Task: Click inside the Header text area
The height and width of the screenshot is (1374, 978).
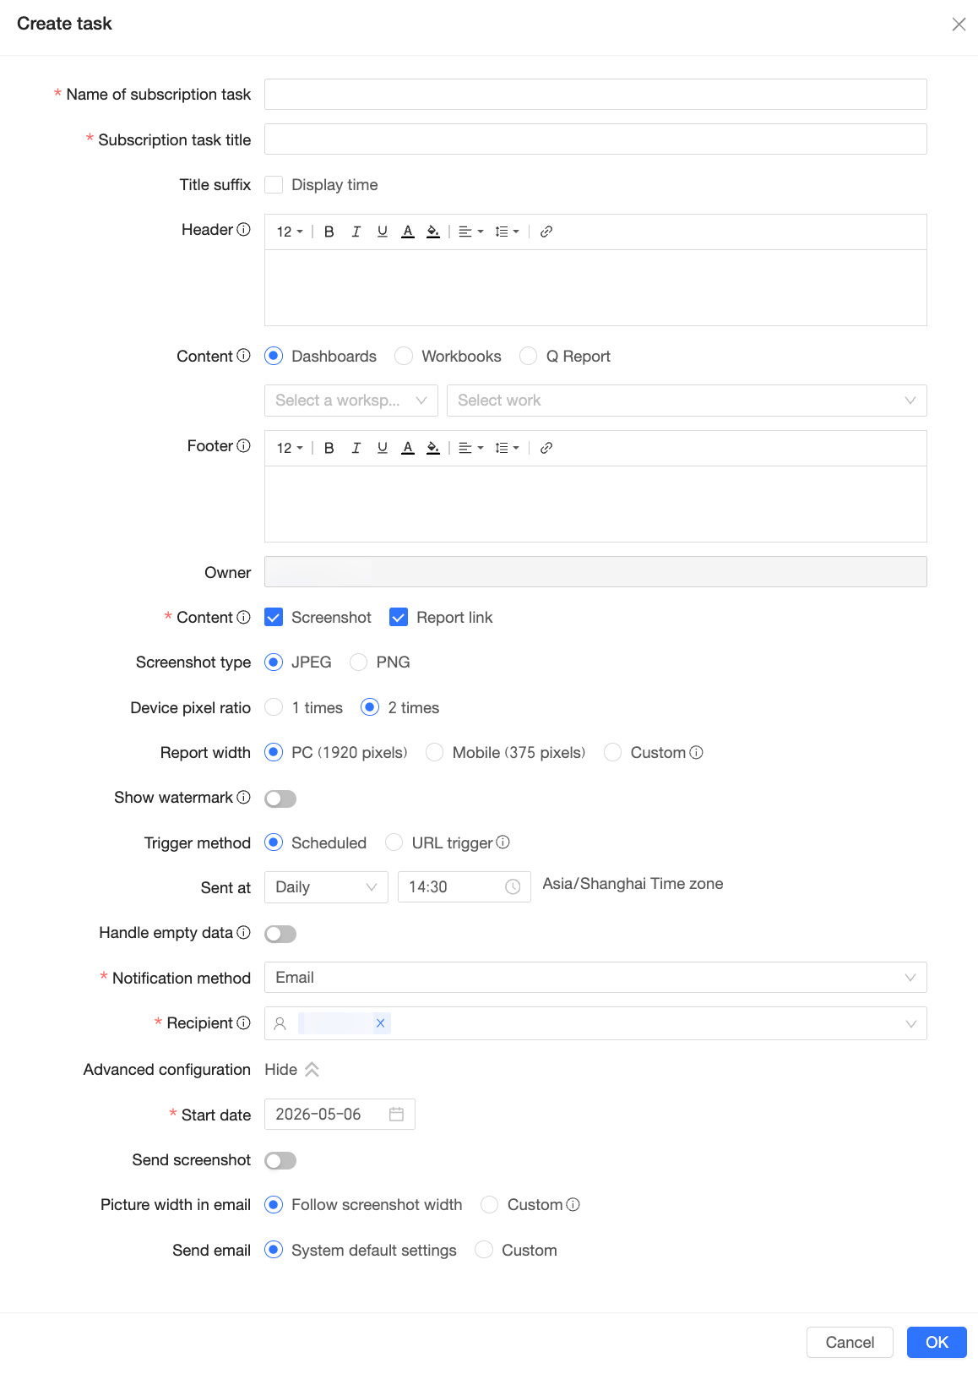Action: [x=595, y=287]
